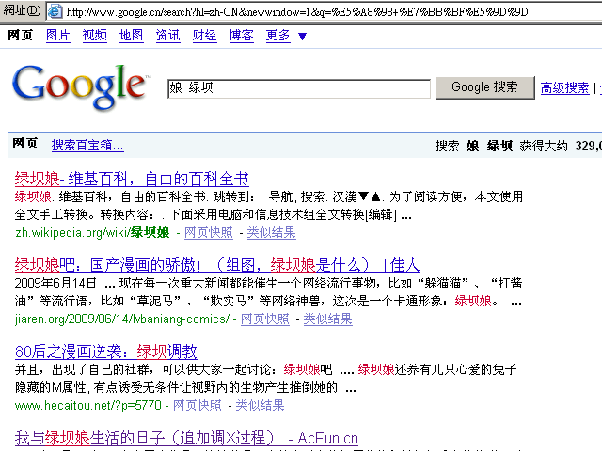Screen dimensions: 602x451
Task: Click the Google logo
Action: [x=82, y=86]
